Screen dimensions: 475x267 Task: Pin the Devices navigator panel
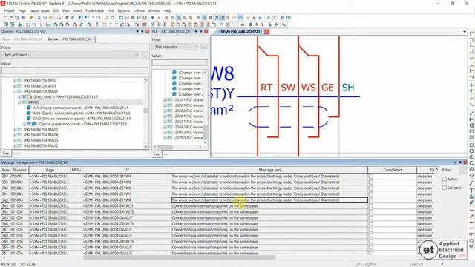142,31
